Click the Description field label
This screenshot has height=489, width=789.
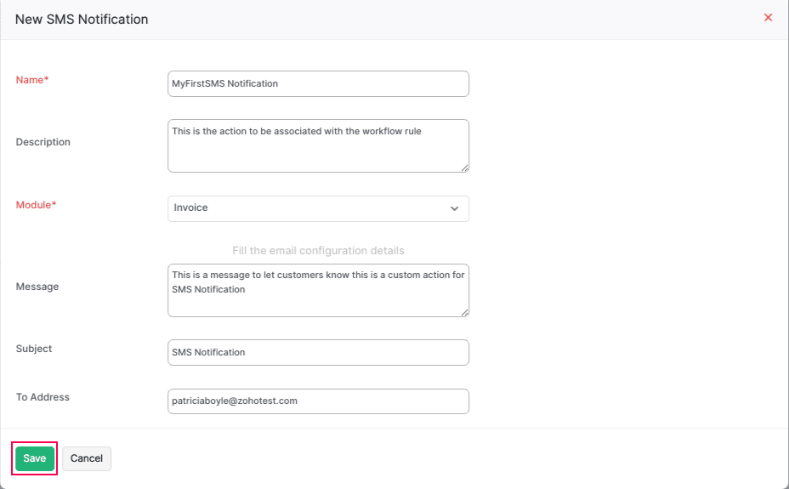(x=43, y=142)
